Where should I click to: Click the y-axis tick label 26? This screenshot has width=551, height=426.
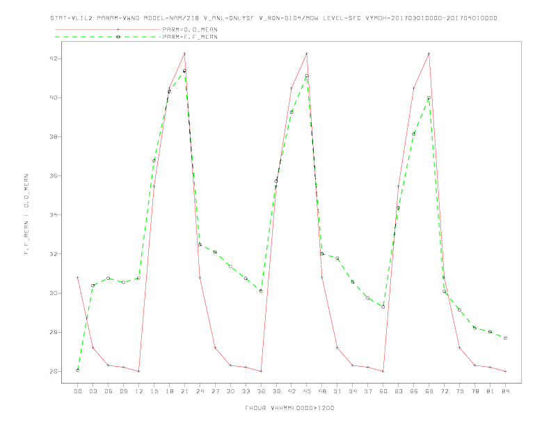point(53,371)
